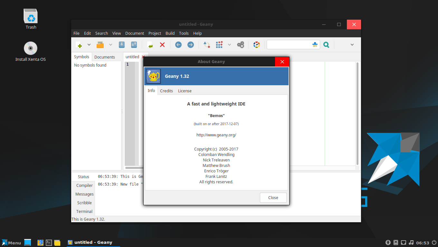Open the Status tab in message panel

pyautogui.click(x=83, y=177)
